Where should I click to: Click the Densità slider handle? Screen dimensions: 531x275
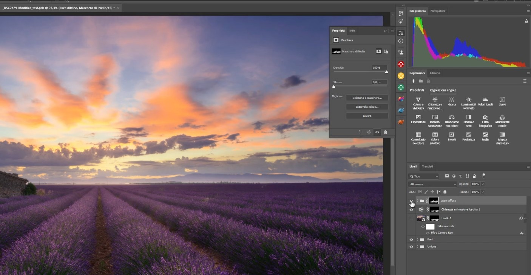pyautogui.click(x=386, y=72)
